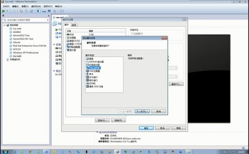Image resolution: width=249 pixels, height=154 pixels.
Task: Click the 高级(V)... button
Action: point(176,84)
